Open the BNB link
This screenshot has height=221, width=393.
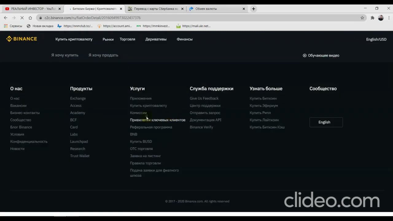point(134,134)
